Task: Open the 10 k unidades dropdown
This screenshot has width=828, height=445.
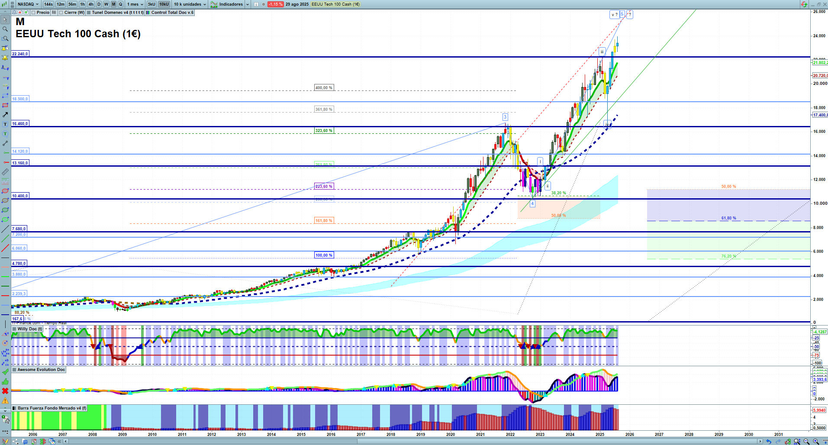Action: click(x=190, y=4)
